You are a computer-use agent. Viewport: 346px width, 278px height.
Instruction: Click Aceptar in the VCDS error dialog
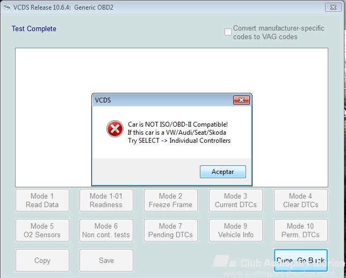click(x=222, y=172)
